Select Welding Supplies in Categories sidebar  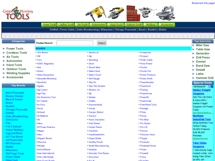18,73
